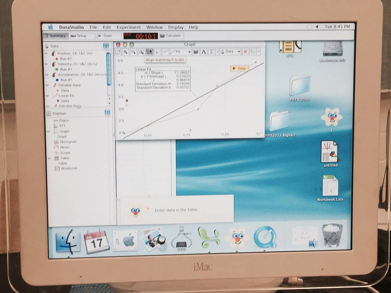
Task: Toggle the Data panel collapse button
Action: click(106, 46)
